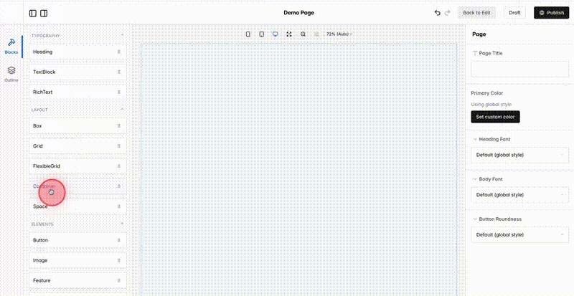Click the Primary Color label

point(487,93)
